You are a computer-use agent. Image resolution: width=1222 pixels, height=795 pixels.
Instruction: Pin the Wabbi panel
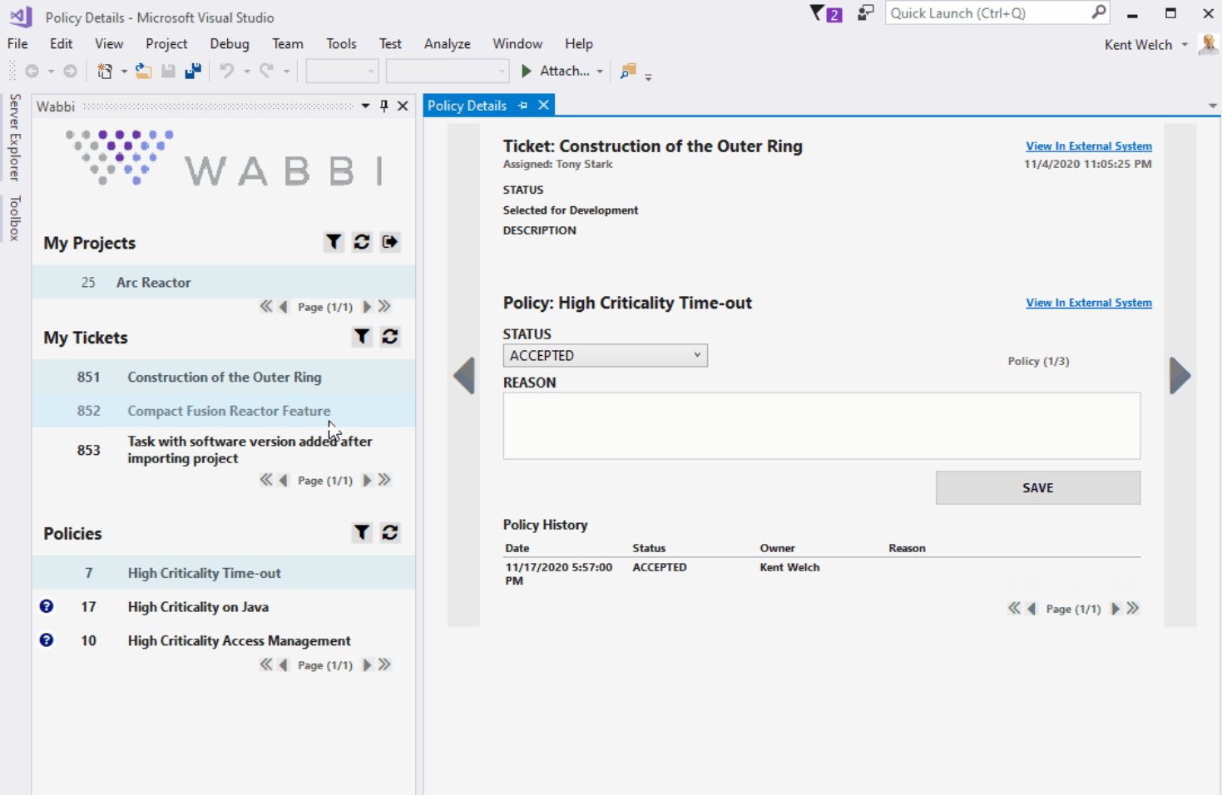[384, 106]
